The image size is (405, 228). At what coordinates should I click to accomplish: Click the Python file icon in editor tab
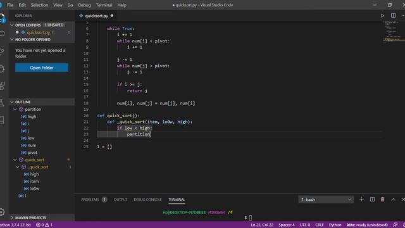tap(81, 16)
